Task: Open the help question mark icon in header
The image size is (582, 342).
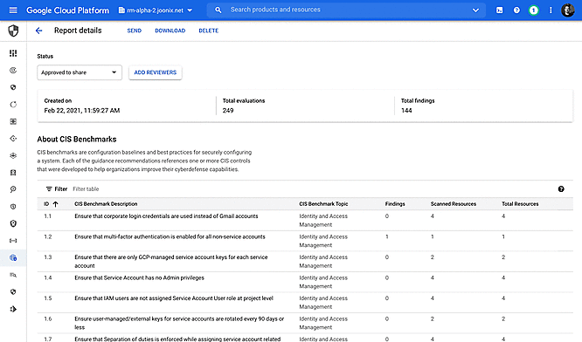Action: (516, 10)
